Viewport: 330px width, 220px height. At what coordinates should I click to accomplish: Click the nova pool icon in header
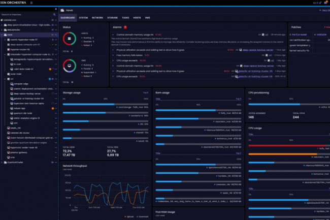pos(62,10)
